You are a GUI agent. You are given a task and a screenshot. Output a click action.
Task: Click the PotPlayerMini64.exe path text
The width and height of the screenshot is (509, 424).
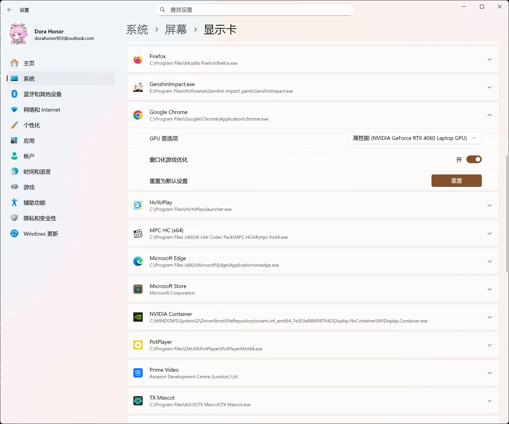[x=206, y=349]
